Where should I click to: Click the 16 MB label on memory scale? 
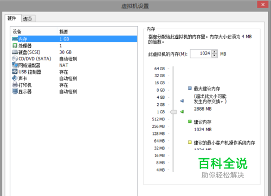[159, 156]
